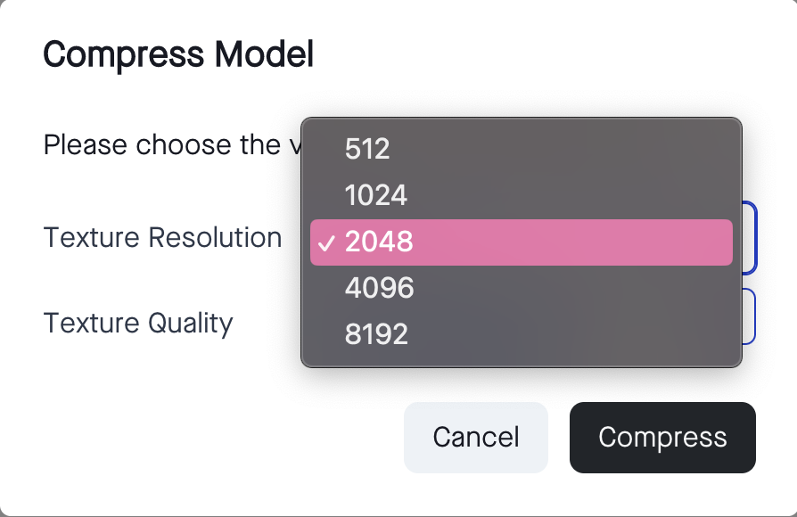Select the 512 resolution option
The width and height of the screenshot is (797, 517).
[367, 149]
